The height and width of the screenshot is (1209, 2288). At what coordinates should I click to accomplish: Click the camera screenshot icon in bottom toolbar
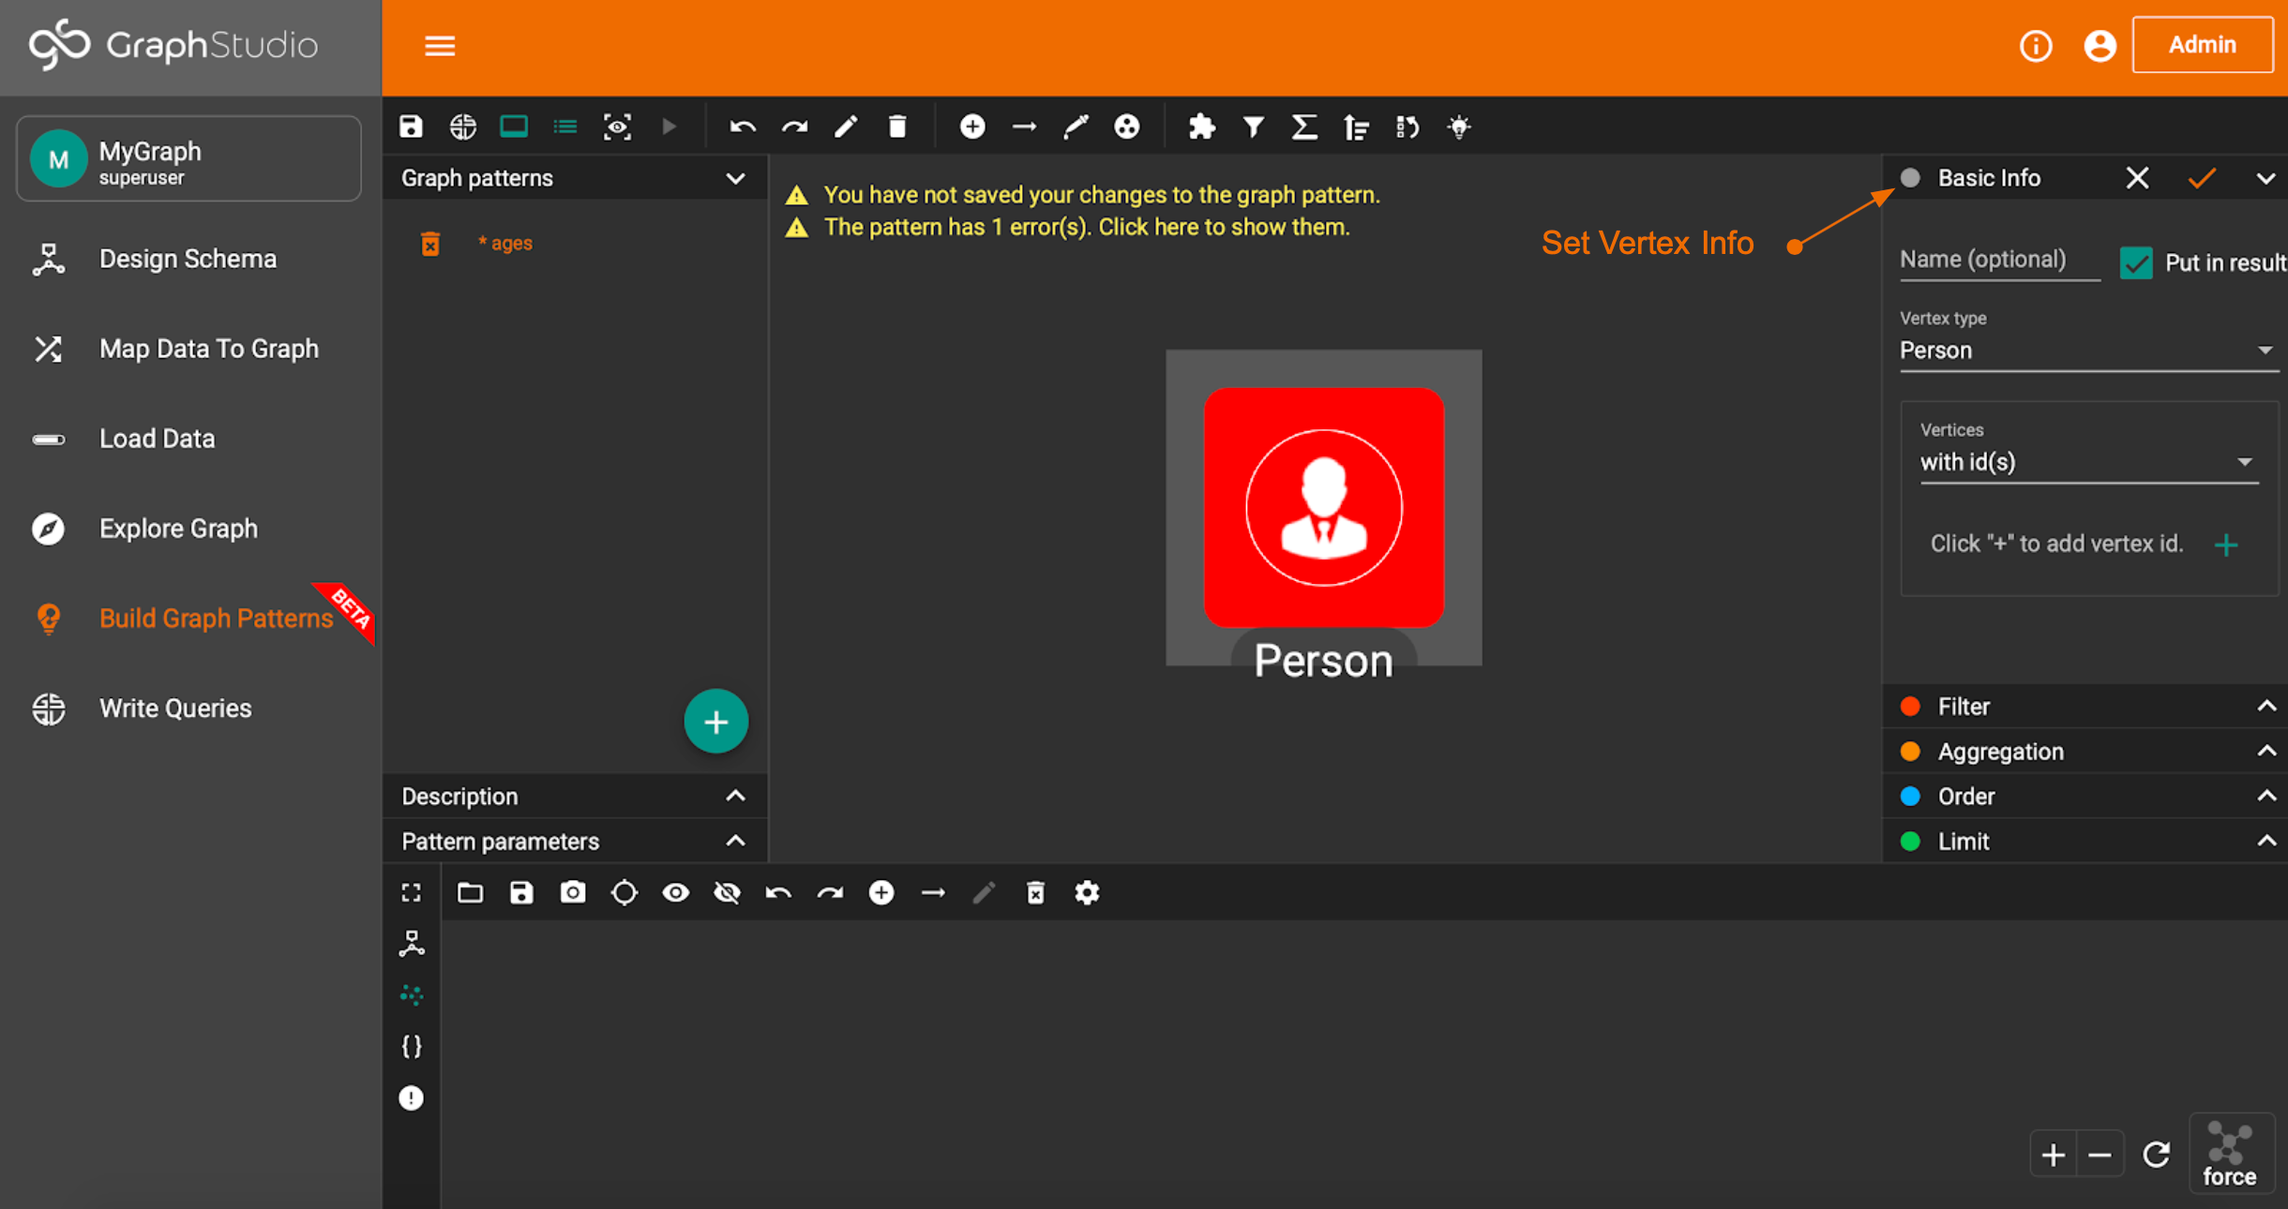pos(573,892)
